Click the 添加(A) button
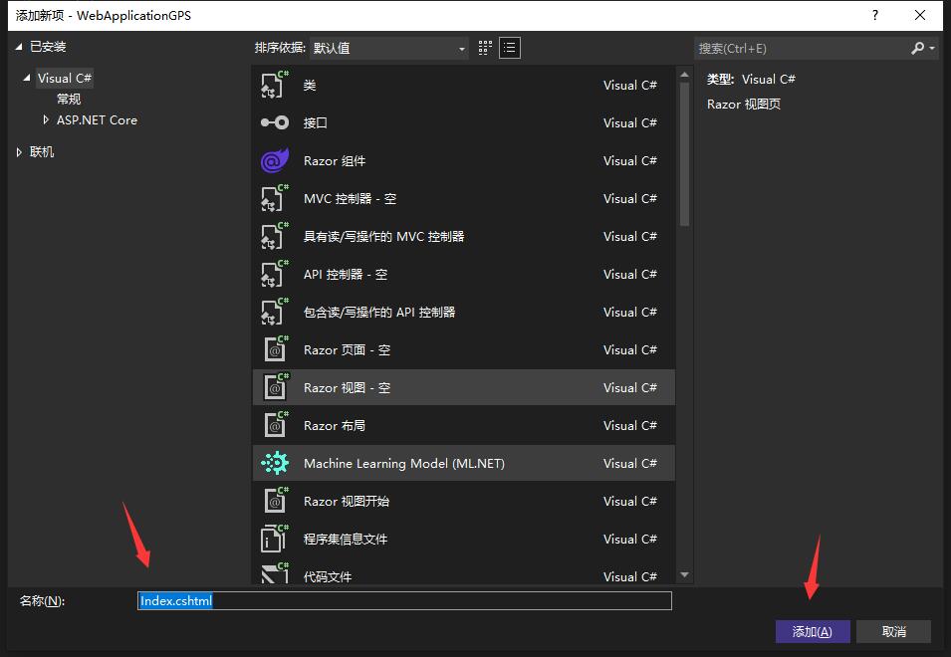Image resolution: width=951 pixels, height=657 pixels. click(x=812, y=631)
